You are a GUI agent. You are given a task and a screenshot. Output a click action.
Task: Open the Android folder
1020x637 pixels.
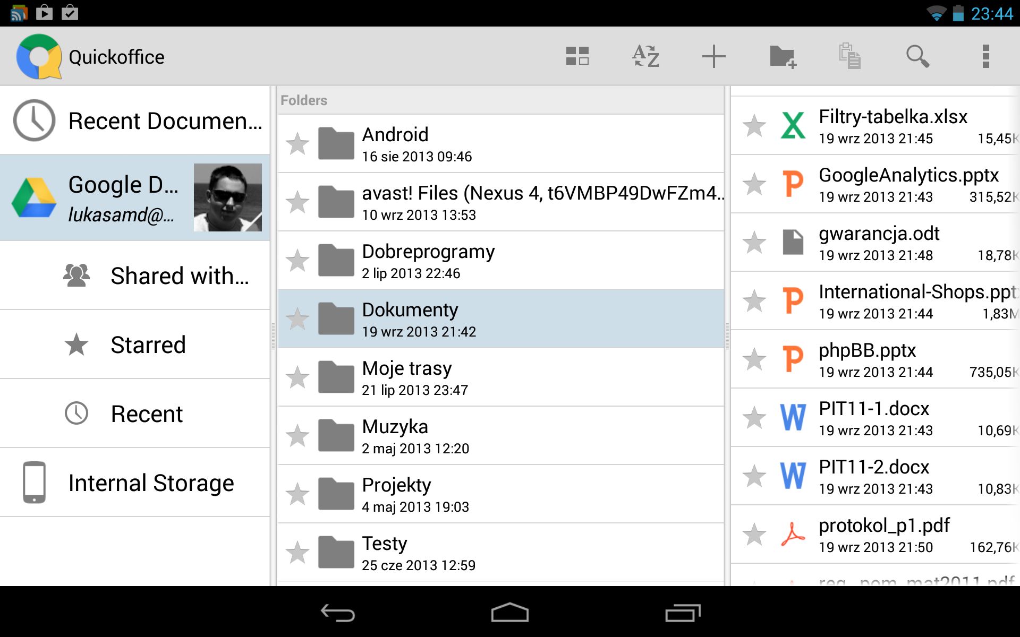[501, 144]
